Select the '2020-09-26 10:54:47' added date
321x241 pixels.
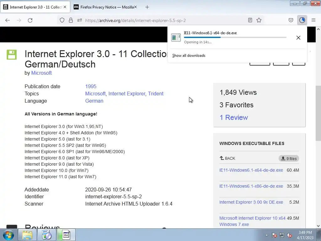pos(108,190)
